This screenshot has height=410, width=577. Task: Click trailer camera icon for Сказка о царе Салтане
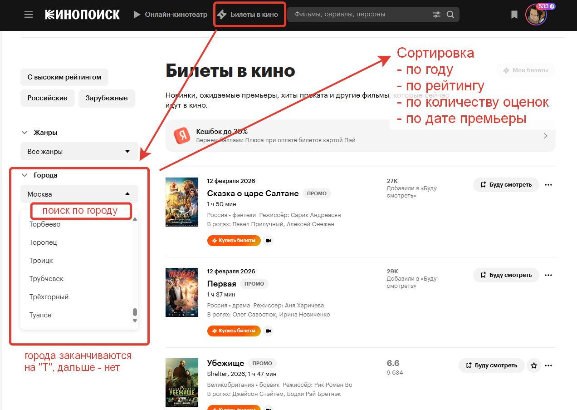point(268,241)
